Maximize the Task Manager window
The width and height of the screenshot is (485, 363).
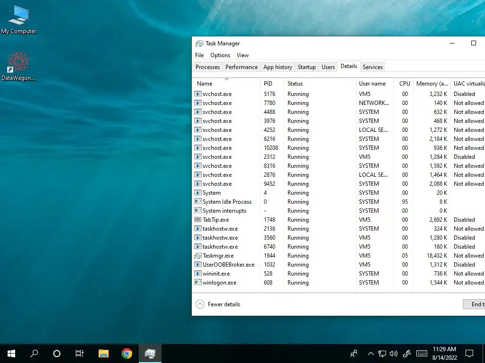(x=474, y=43)
